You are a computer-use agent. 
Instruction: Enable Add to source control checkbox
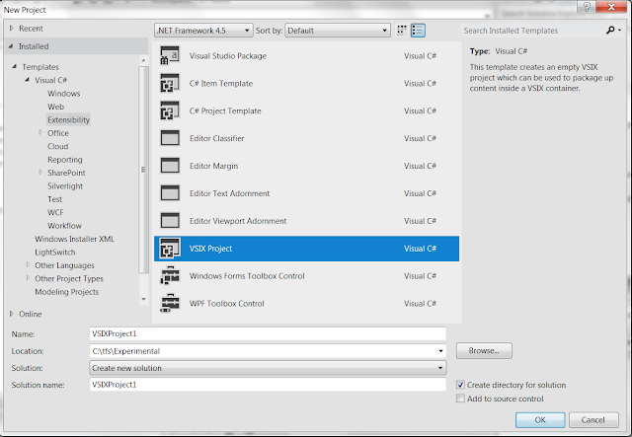click(460, 399)
